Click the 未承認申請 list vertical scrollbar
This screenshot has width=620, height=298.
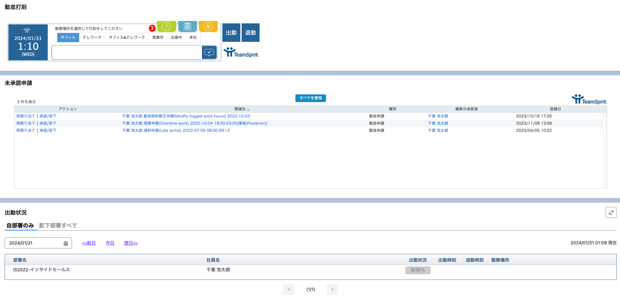click(x=604, y=150)
